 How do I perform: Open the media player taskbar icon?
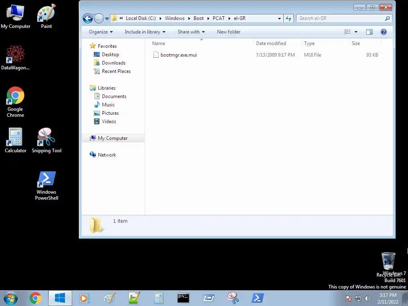point(84,298)
